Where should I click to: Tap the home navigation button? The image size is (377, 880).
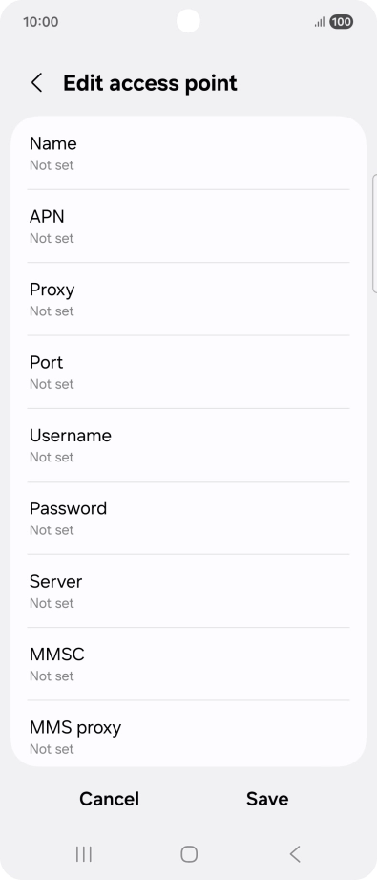click(x=189, y=854)
